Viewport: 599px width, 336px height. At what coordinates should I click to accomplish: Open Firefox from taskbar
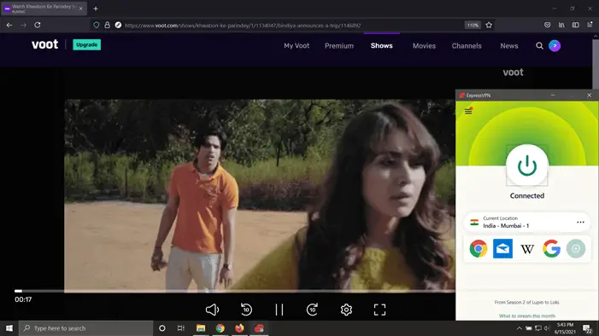point(239,328)
